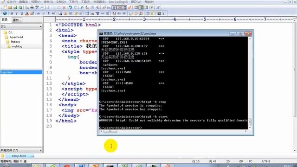Open Find with the magnifier icon
This screenshot has height=167, width=297.
(82, 7)
